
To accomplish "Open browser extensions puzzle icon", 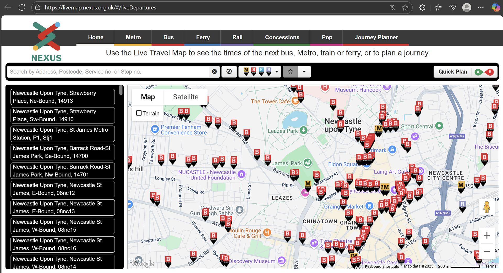I will click(x=422, y=8).
